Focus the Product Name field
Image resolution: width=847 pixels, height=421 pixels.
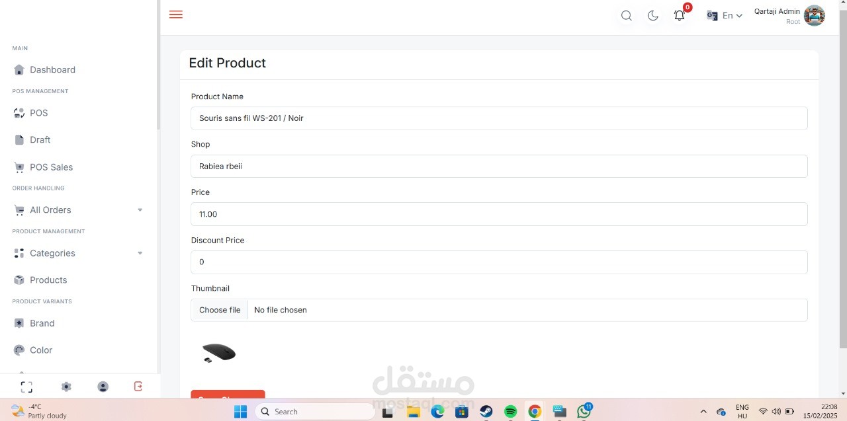pos(499,118)
